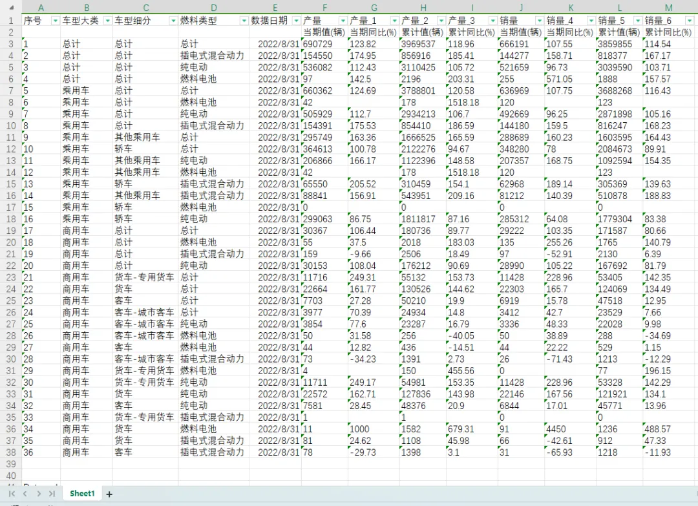Select cell with value 455.56

[x=472, y=370]
